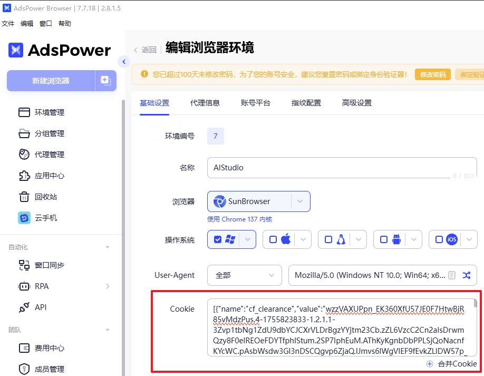Click the User-Agent list icon in field
The image size is (484, 376).
point(452,275)
